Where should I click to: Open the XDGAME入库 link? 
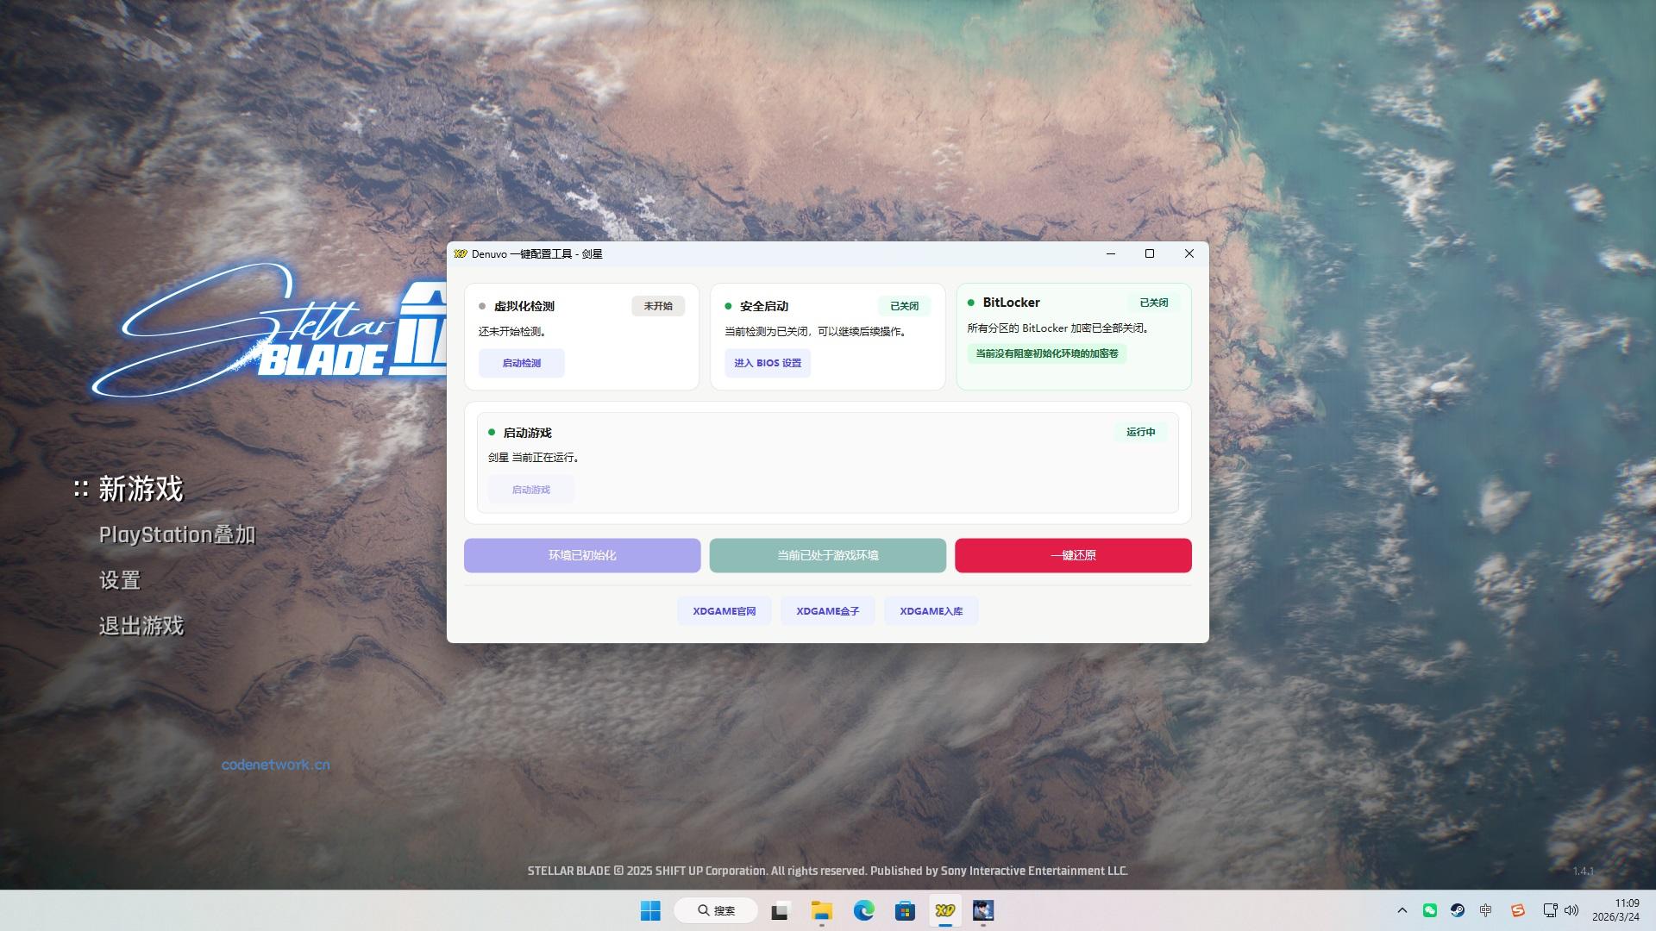931,611
